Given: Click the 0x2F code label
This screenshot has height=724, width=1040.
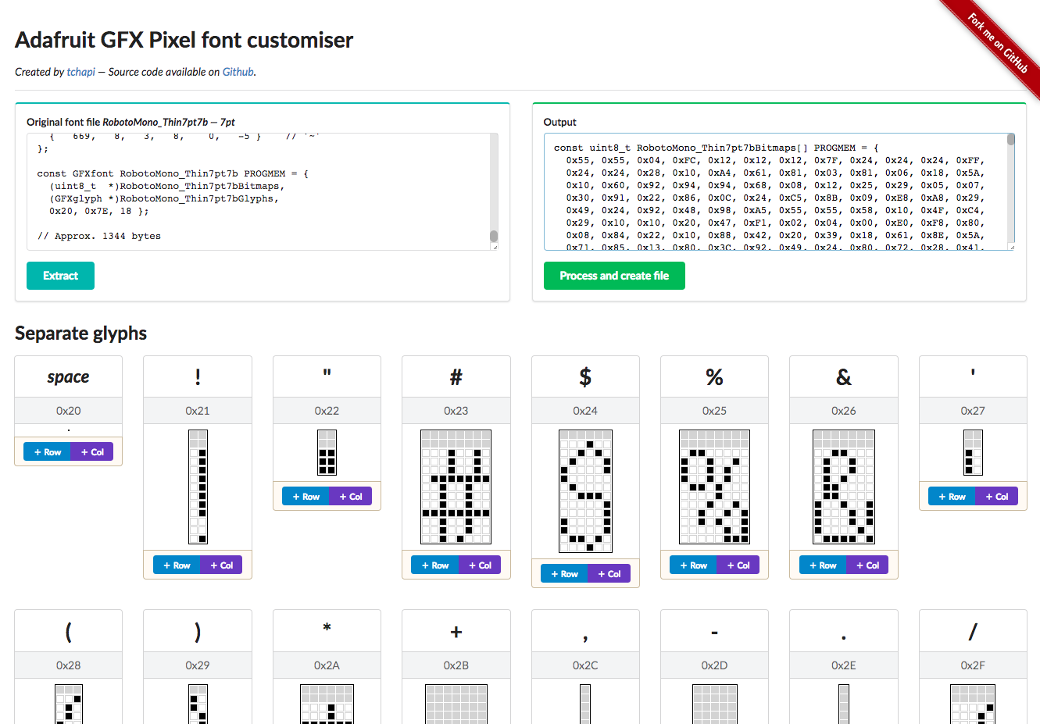Looking at the screenshot, I should point(973,665).
